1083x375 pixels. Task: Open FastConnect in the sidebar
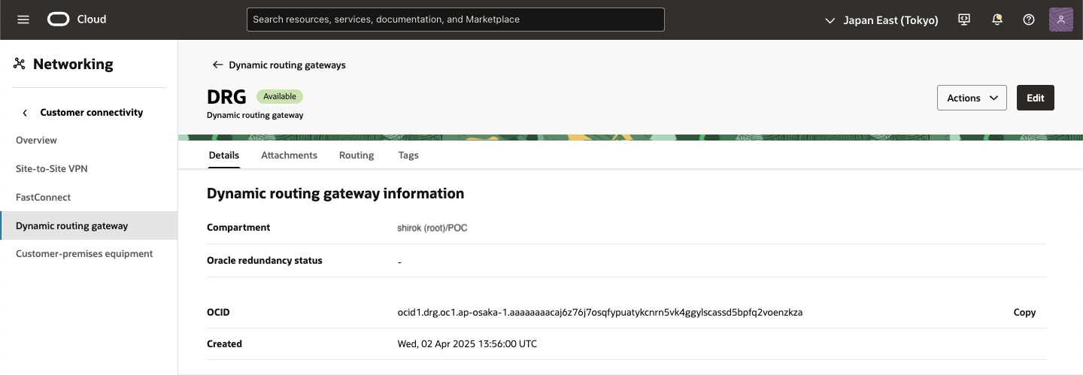43,197
